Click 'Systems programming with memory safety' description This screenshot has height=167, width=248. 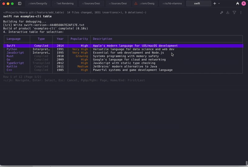coord(126,56)
